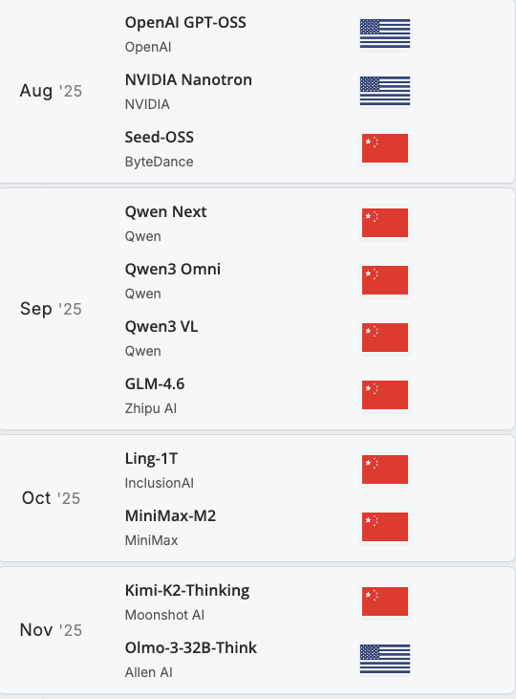The image size is (516, 699).
Task: Select the Sep '25 month label
Action: point(51,309)
